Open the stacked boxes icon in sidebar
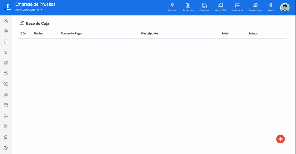Image resolution: width=296 pixels, height=154 pixels. (x=6, y=95)
